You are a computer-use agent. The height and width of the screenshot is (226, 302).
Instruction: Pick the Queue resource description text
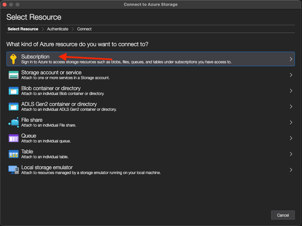click(x=46, y=141)
